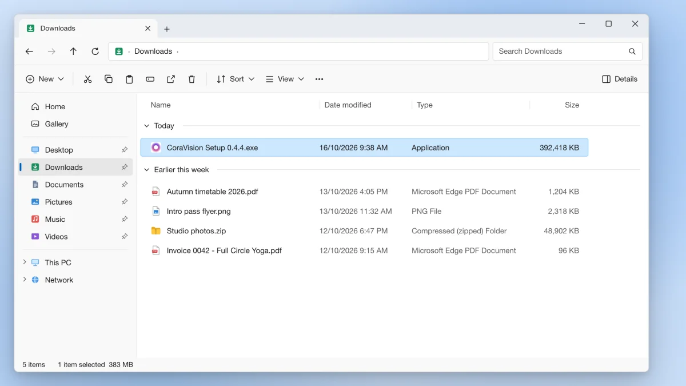The width and height of the screenshot is (686, 386).
Task: Click the Cut scissors icon
Action: tap(87, 79)
